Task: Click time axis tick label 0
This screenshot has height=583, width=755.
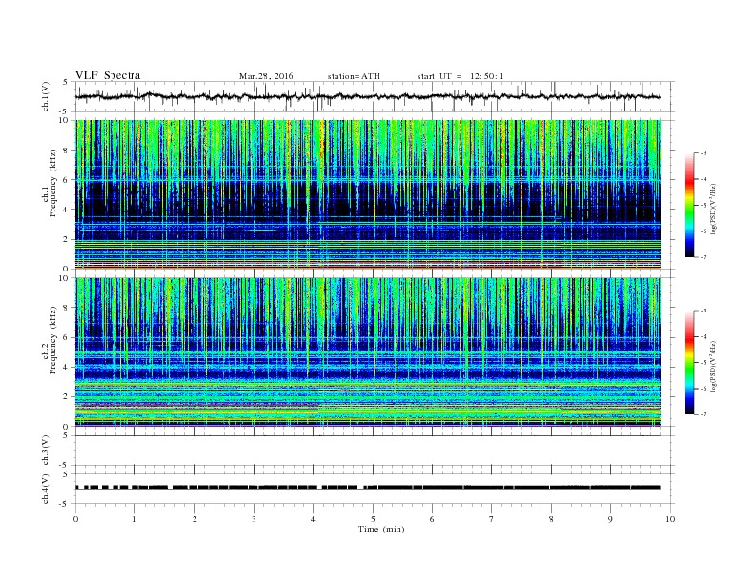Action: click(75, 519)
